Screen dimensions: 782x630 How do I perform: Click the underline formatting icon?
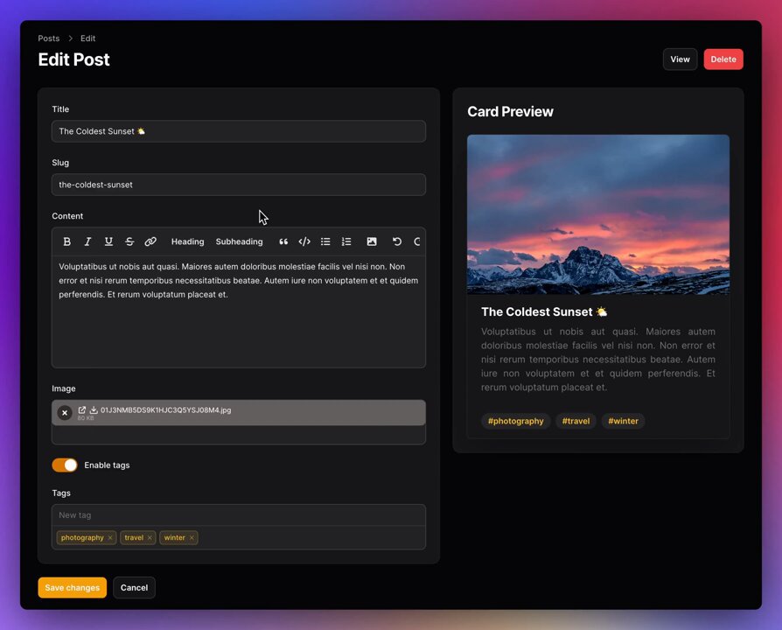(108, 241)
